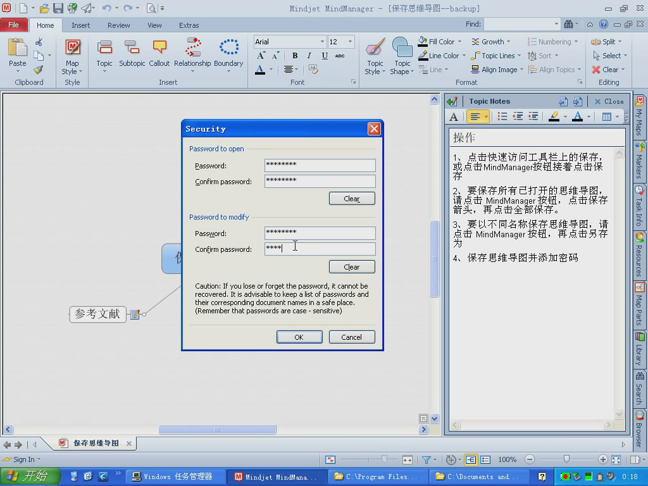Switch to the Insert ribbon tab
Image resolution: width=648 pixels, height=486 pixels.
point(80,25)
